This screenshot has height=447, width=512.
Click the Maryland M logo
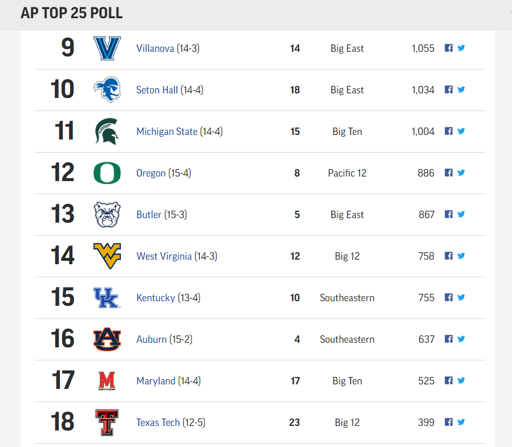coord(107,381)
